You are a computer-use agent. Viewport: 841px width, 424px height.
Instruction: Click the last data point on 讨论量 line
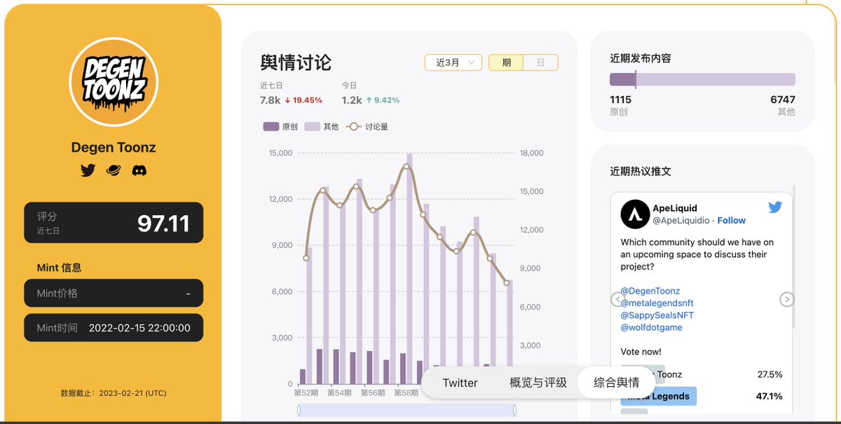point(507,282)
